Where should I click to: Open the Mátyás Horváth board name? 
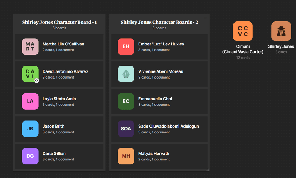tap(154, 154)
